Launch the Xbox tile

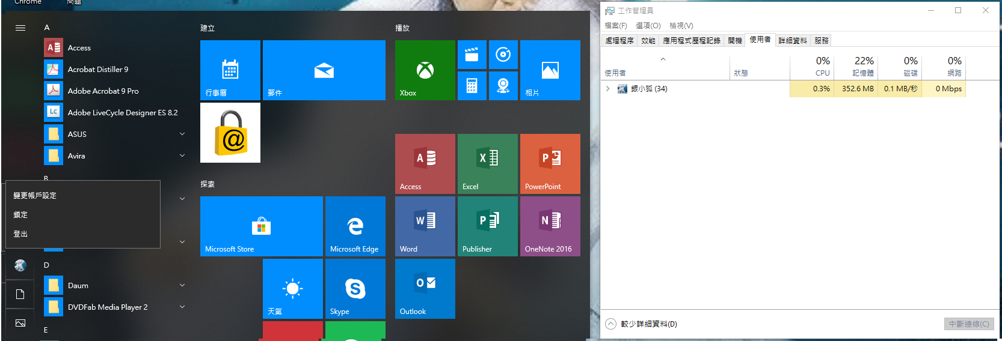[x=425, y=70]
